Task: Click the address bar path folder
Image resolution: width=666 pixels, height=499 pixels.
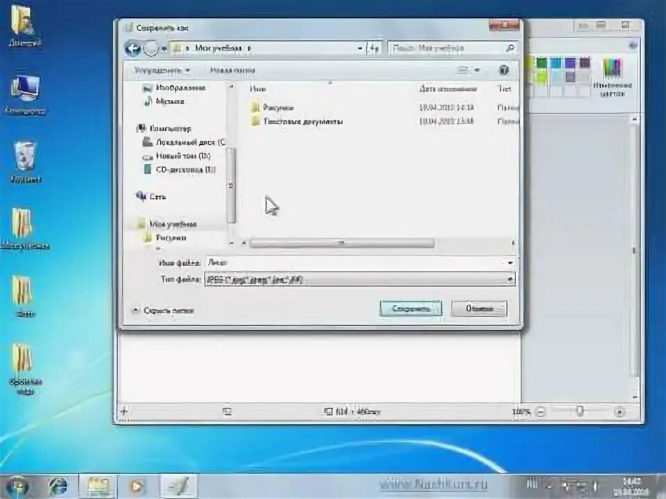Action: pyautogui.click(x=218, y=49)
